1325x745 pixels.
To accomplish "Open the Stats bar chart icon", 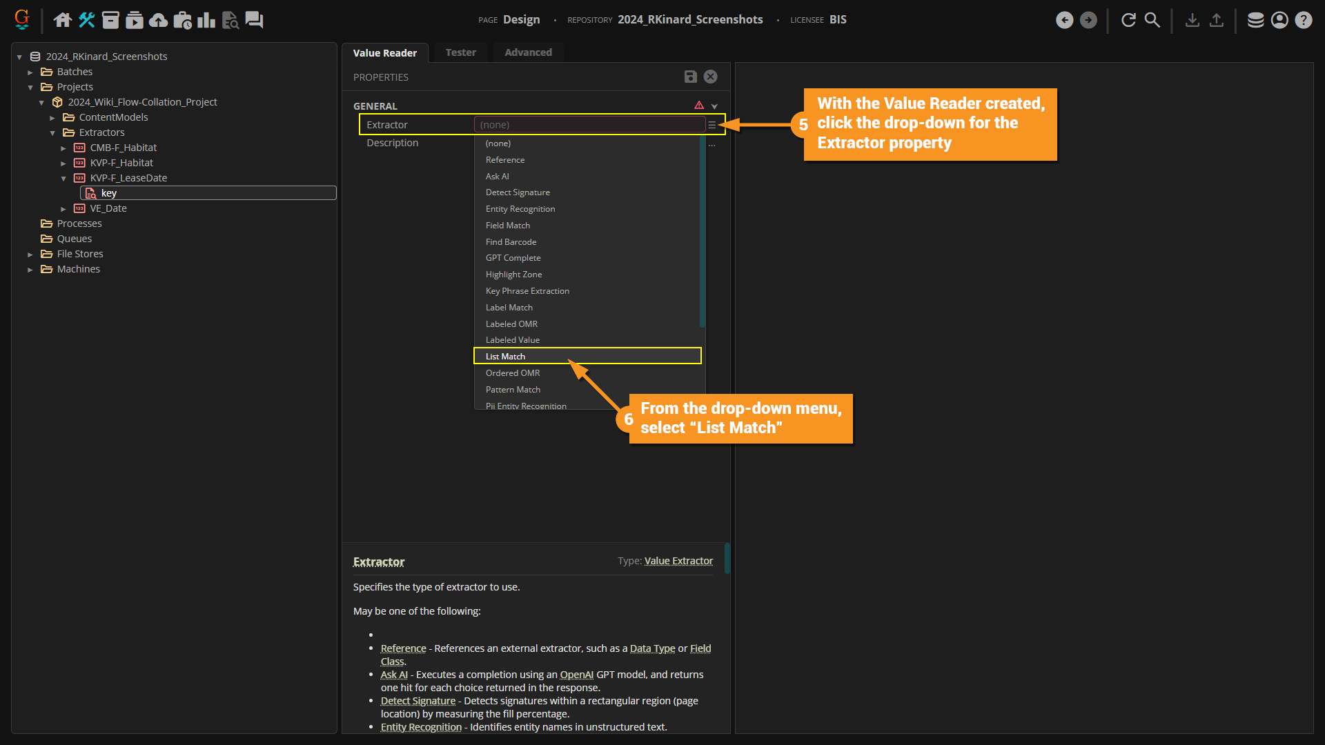I will [x=206, y=20].
